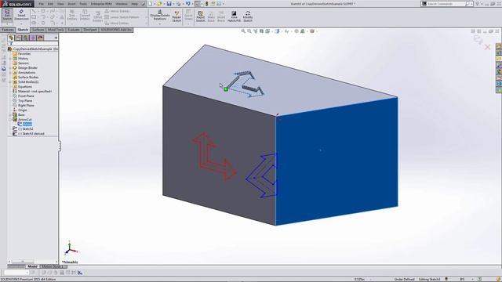The width and height of the screenshot is (502, 282).
Task: Select the Corner Rectangle tool
Action: [x=34, y=17]
